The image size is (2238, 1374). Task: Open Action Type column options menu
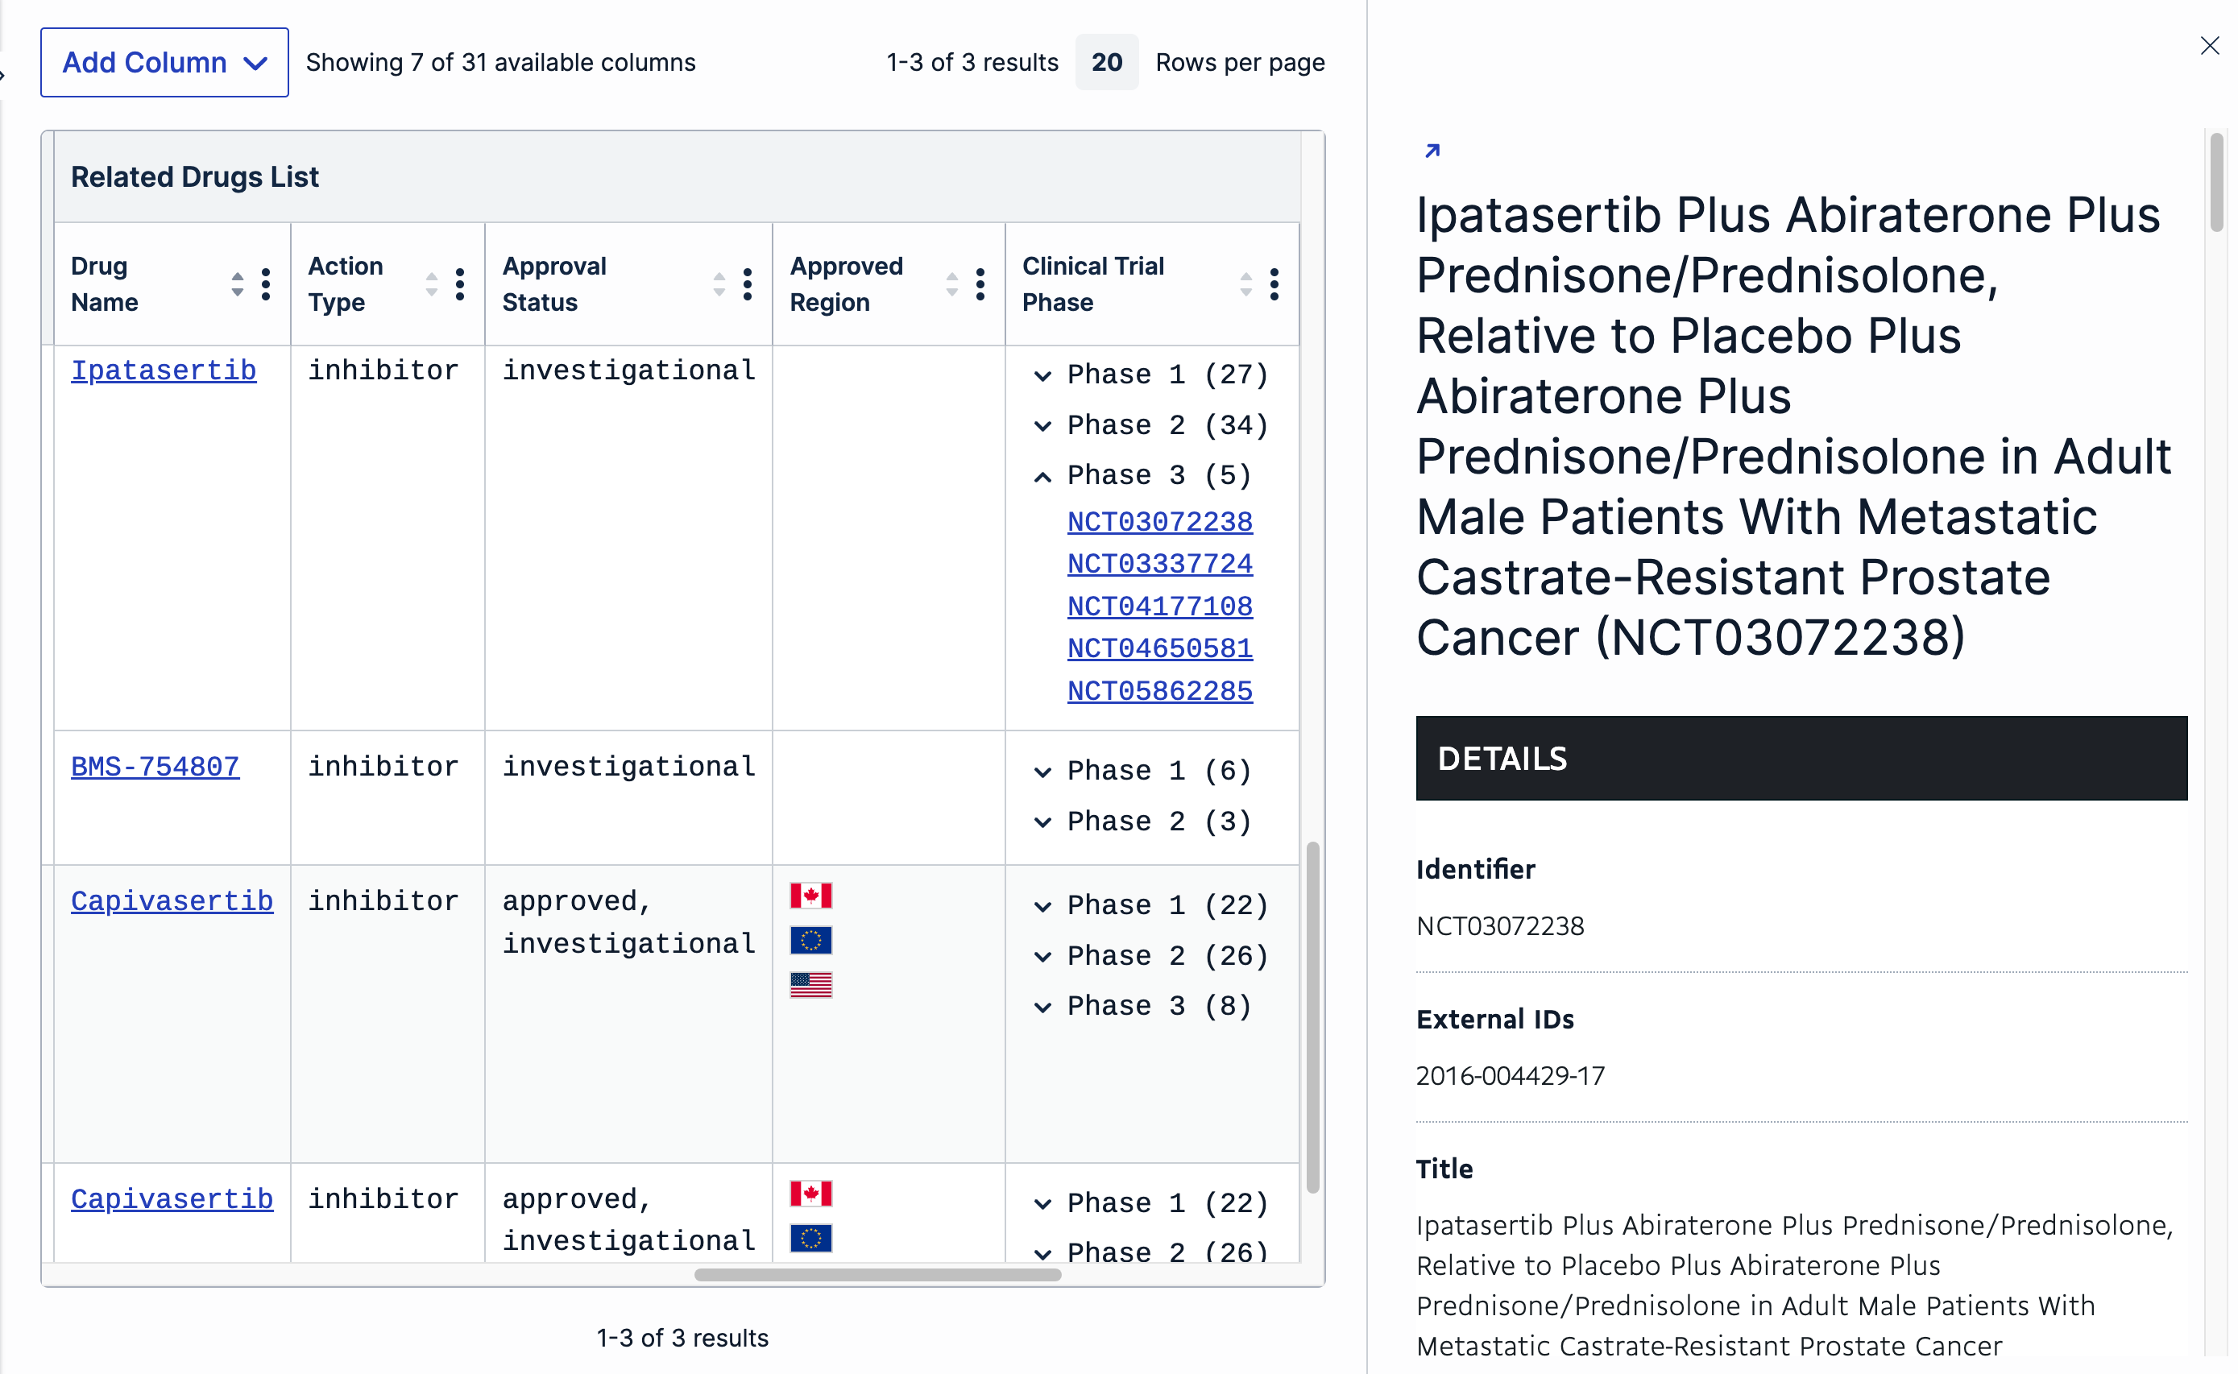pyautogui.click(x=460, y=284)
